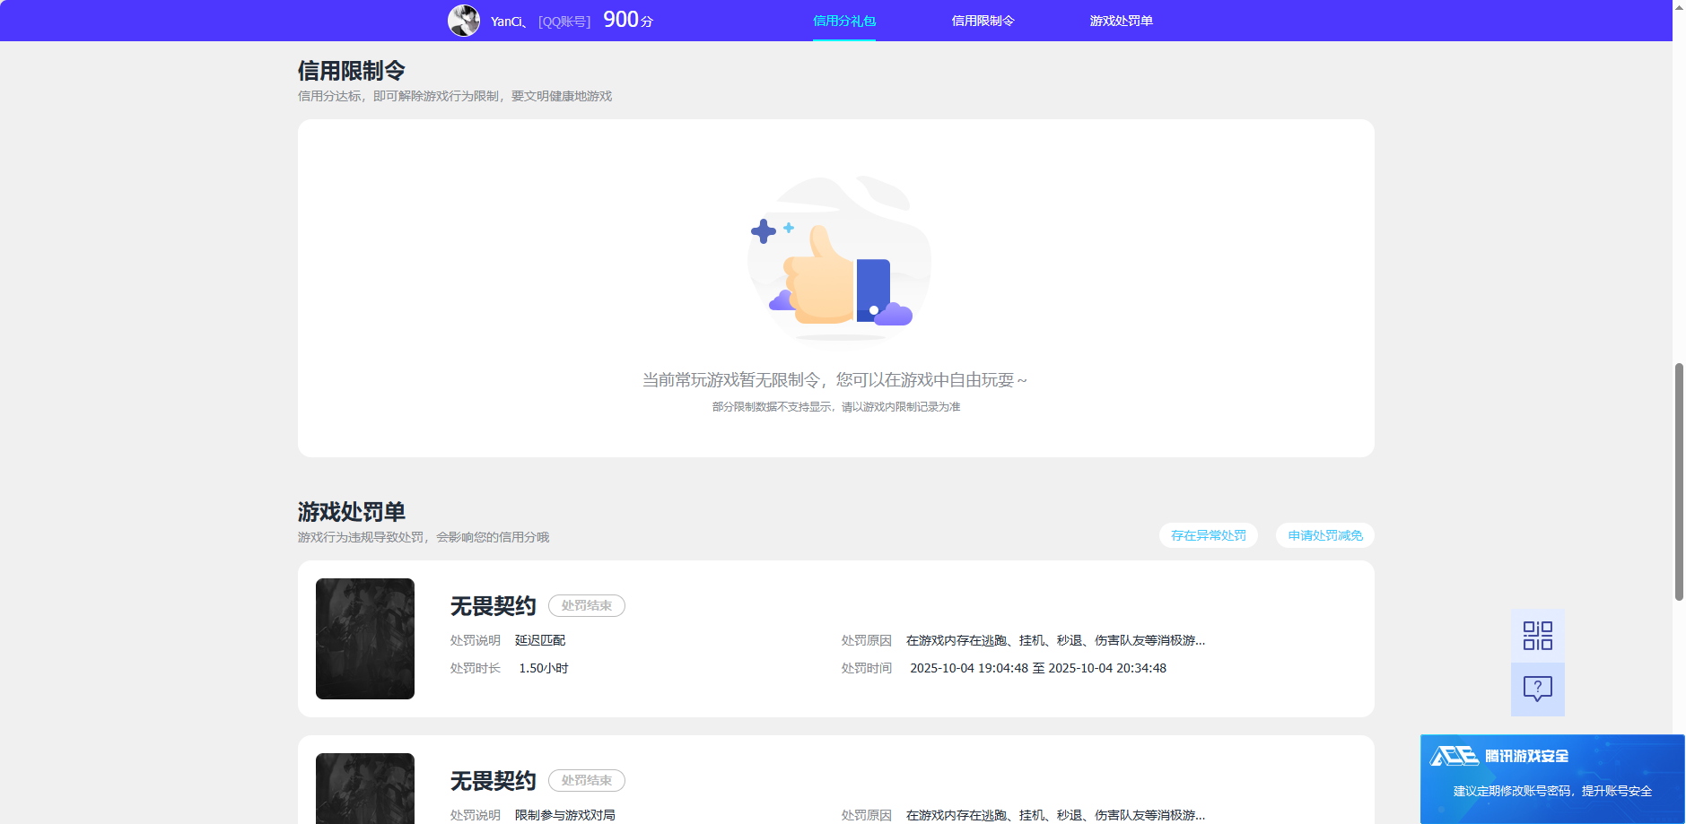Screen dimensions: 1686x824
Task: Click the 信用限制令 section heading
Action: 351,71
